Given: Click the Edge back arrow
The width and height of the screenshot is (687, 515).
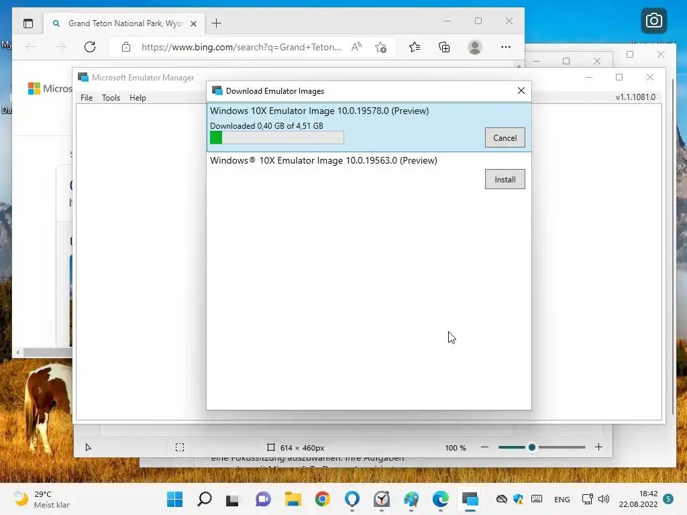Looking at the screenshot, I should [x=31, y=47].
